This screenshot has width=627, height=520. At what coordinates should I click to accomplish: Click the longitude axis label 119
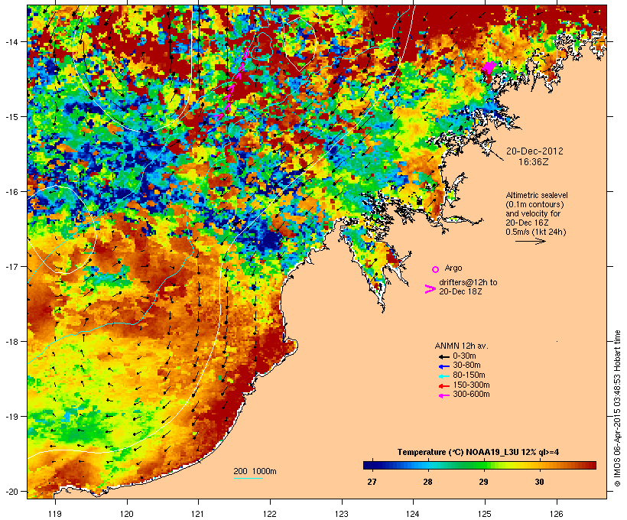pos(55,514)
